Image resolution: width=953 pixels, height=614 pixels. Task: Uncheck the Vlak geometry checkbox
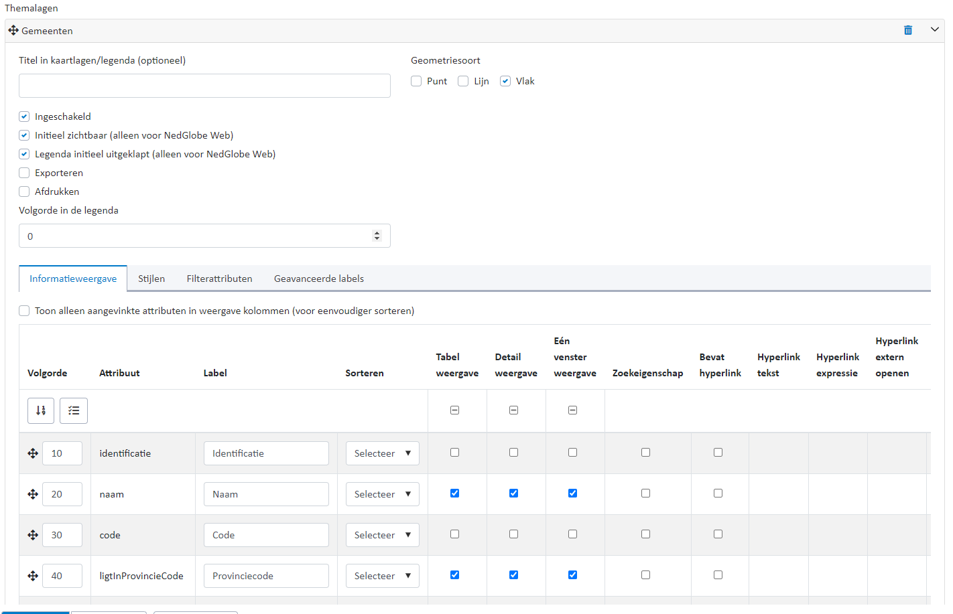pyautogui.click(x=505, y=81)
